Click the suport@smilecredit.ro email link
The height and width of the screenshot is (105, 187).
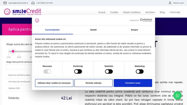pyautogui.click(x=18, y=3)
